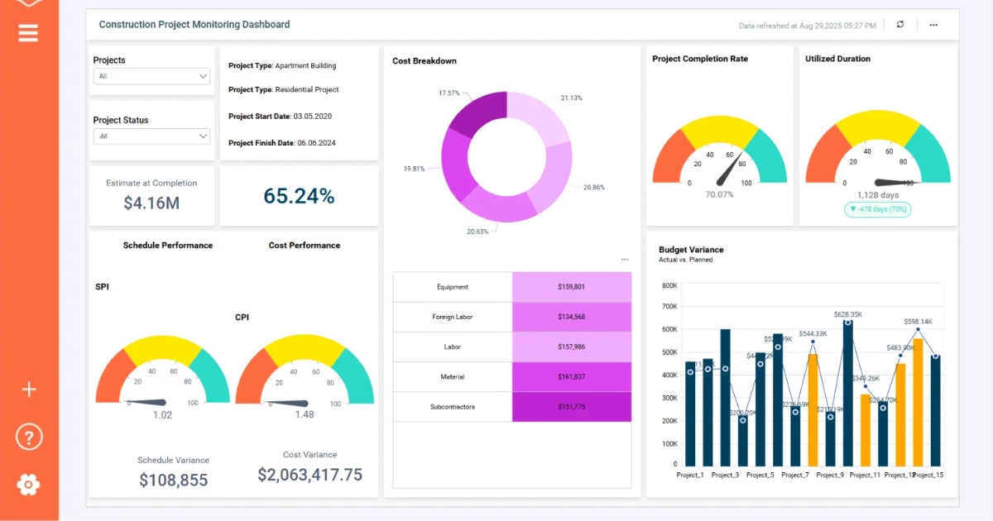This screenshot has height=521, width=993.
Task: Open help via the question mark icon
Action: 29,437
